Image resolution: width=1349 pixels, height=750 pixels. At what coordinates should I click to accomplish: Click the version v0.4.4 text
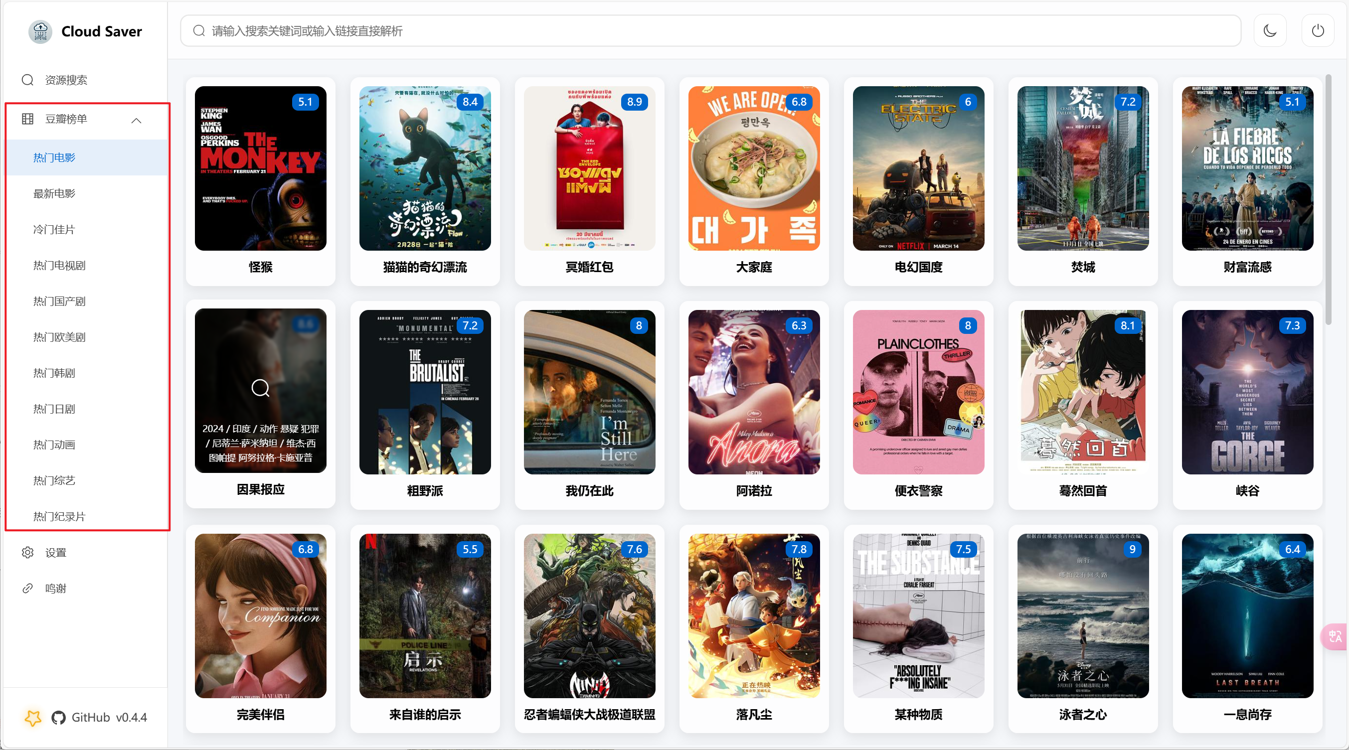click(132, 718)
